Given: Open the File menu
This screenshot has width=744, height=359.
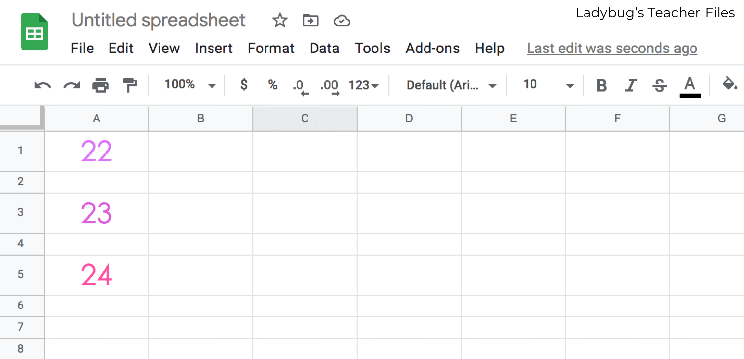Looking at the screenshot, I should click(x=82, y=48).
